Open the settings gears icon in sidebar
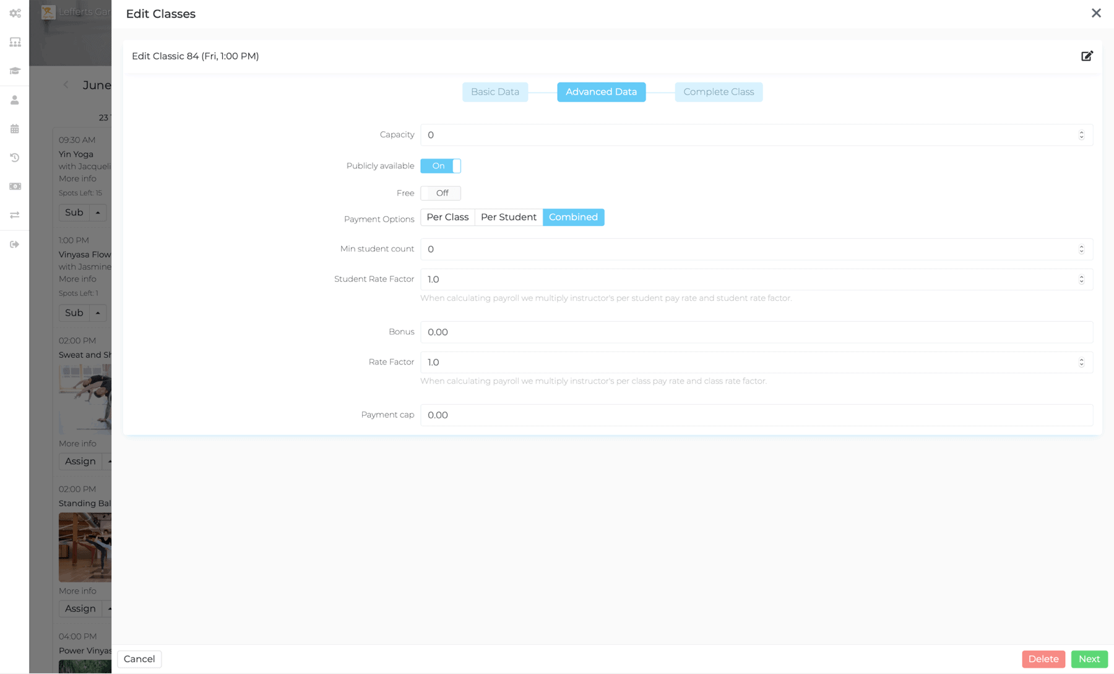 click(15, 13)
